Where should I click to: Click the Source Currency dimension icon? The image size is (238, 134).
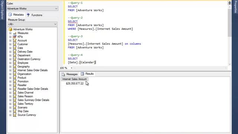(15, 115)
